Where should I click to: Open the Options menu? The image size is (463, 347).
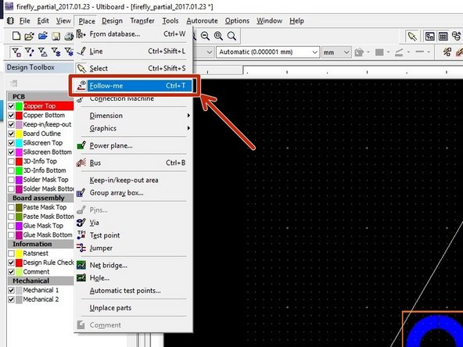(x=237, y=21)
